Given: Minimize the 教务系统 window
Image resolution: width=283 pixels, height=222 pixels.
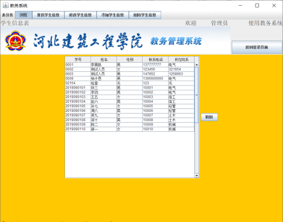Looking at the screenshot, I should pyautogui.click(x=241, y=6).
